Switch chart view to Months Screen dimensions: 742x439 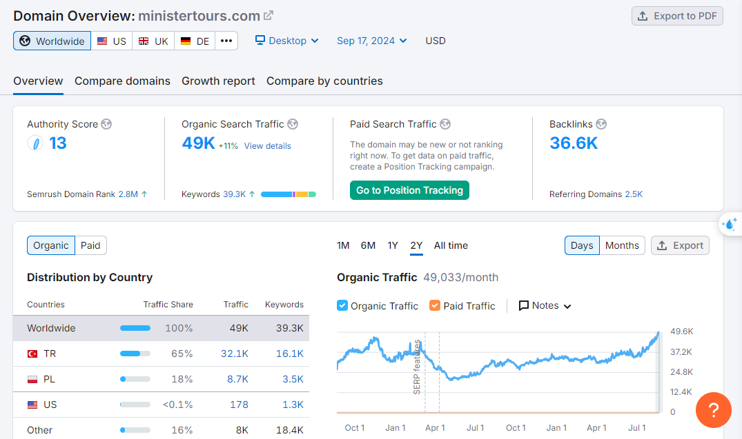click(622, 245)
